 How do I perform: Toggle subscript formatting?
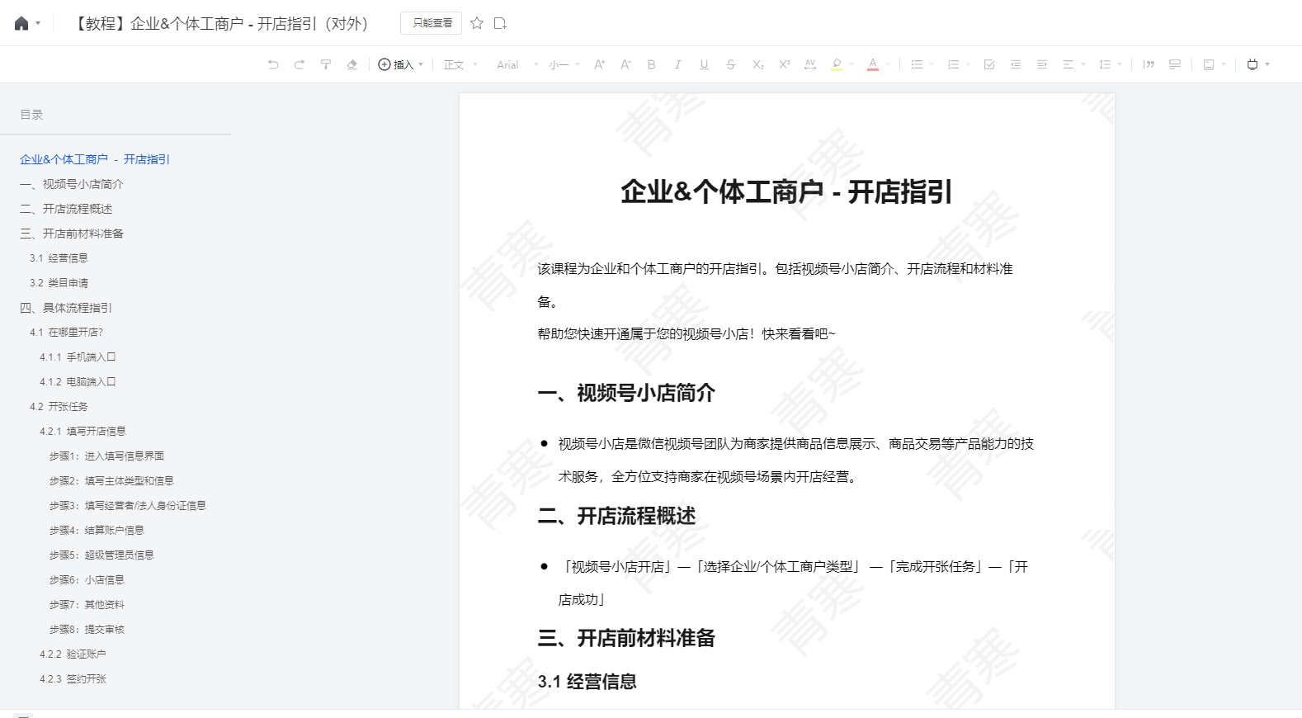point(757,64)
